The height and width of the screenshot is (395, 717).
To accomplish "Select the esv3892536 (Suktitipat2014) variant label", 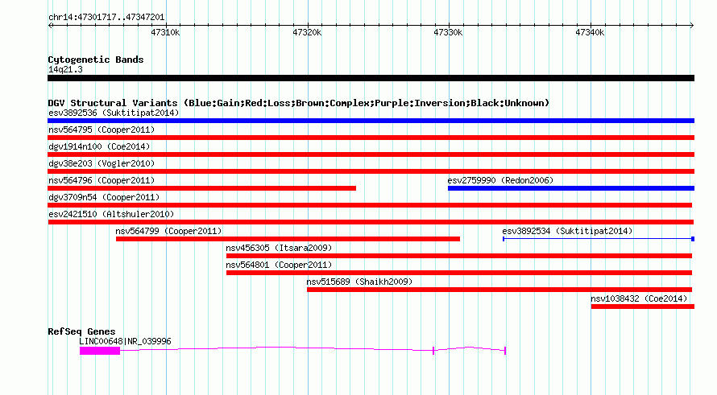I will [114, 113].
